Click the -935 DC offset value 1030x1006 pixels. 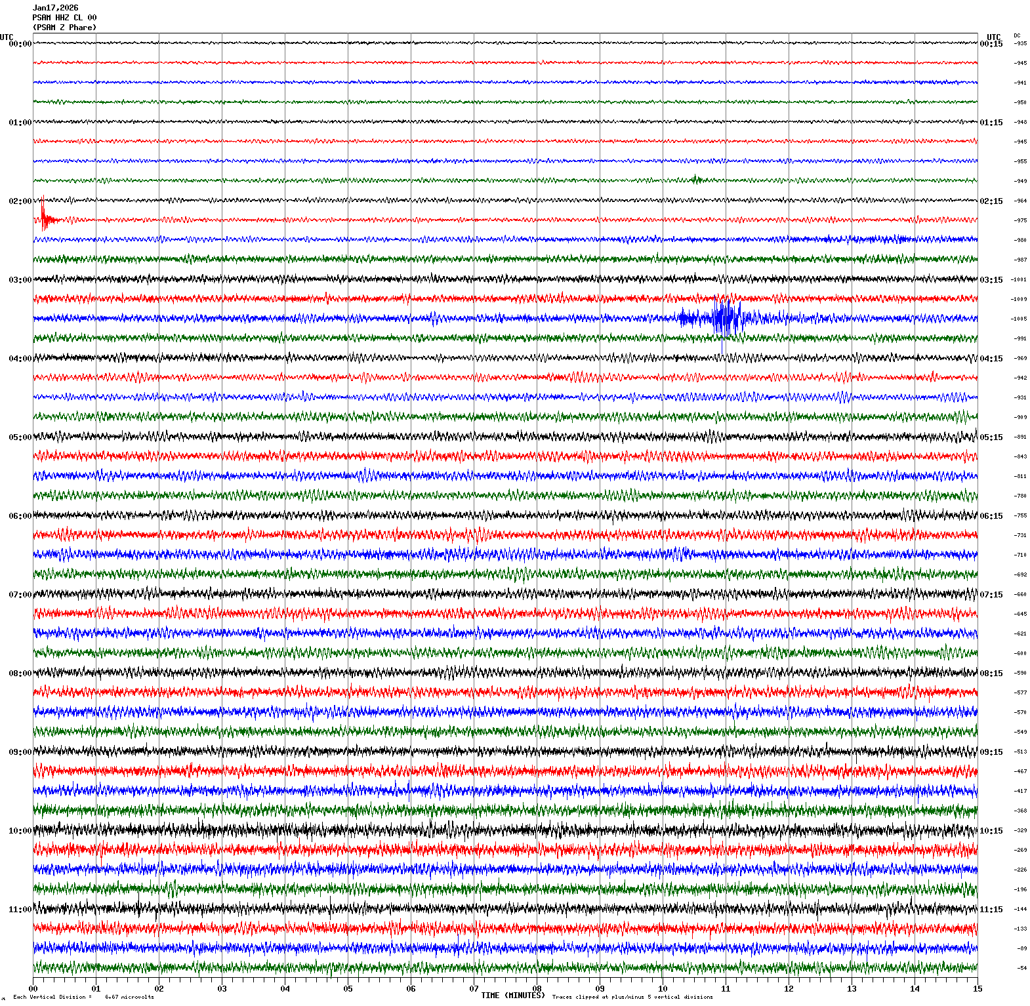[x=1020, y=43]
